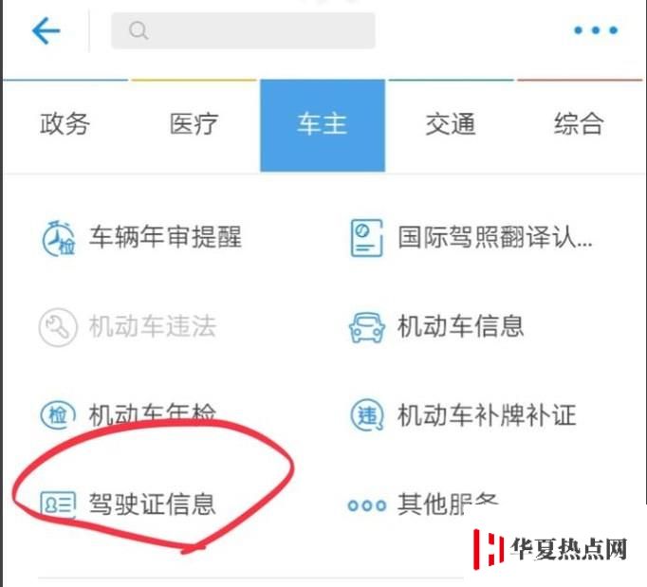Open 其他服务 three-circles icon

367,505
